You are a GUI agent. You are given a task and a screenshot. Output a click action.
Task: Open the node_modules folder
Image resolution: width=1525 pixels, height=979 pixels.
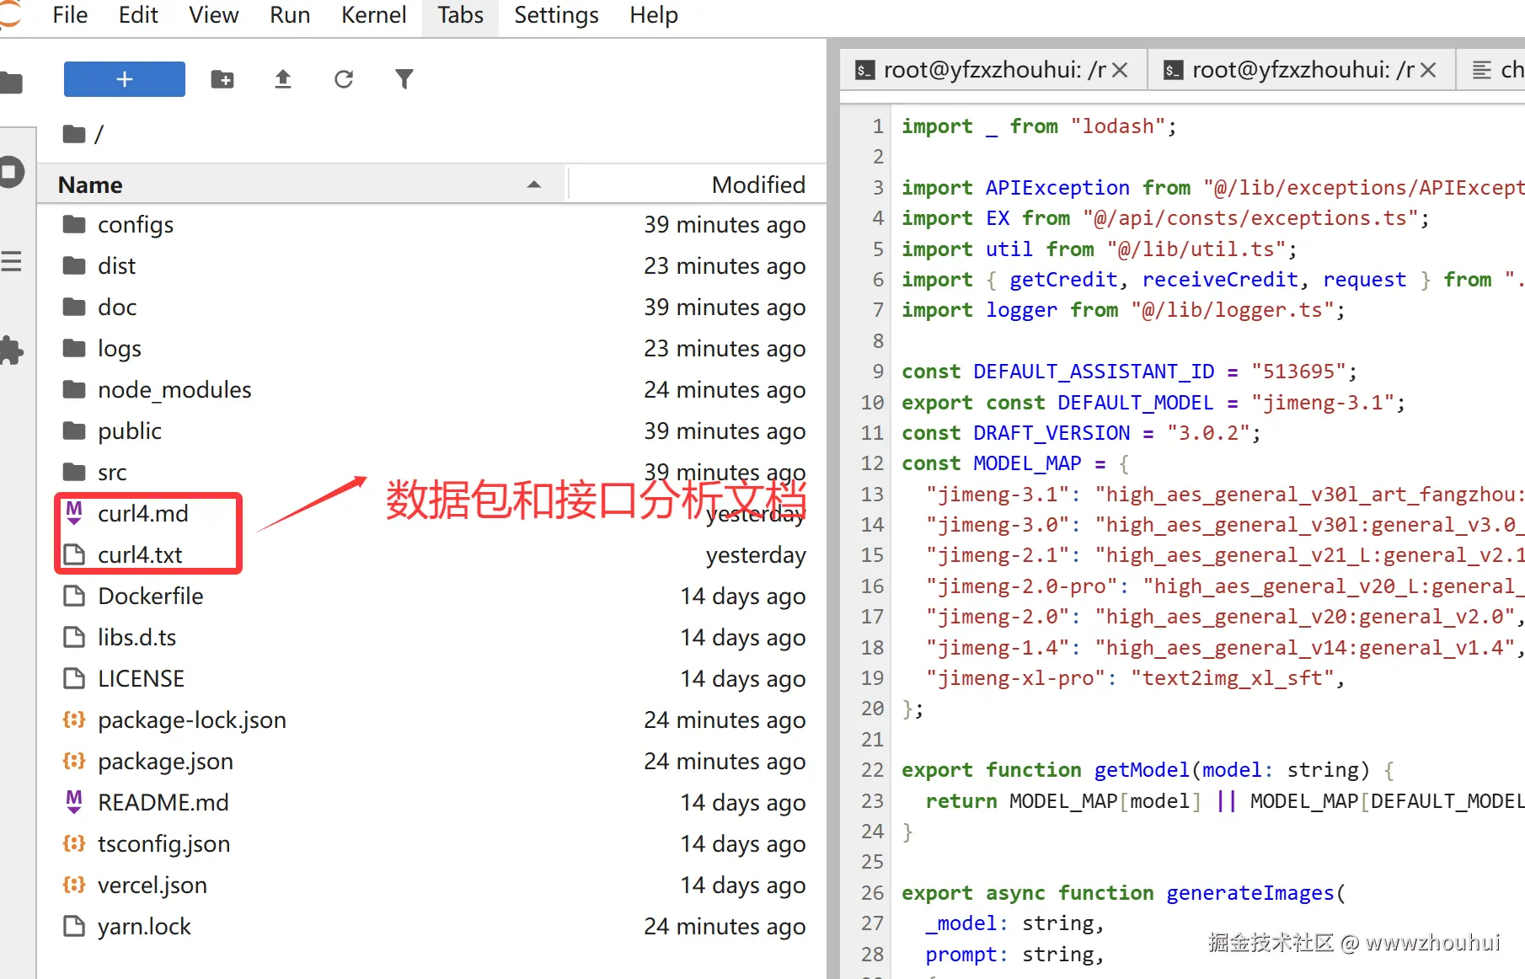coord(432,390)
